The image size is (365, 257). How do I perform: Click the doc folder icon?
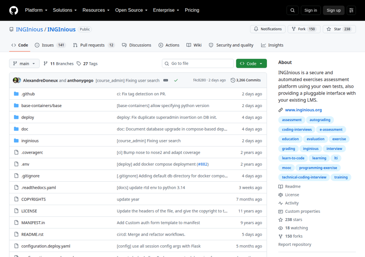tap(16, 129)
